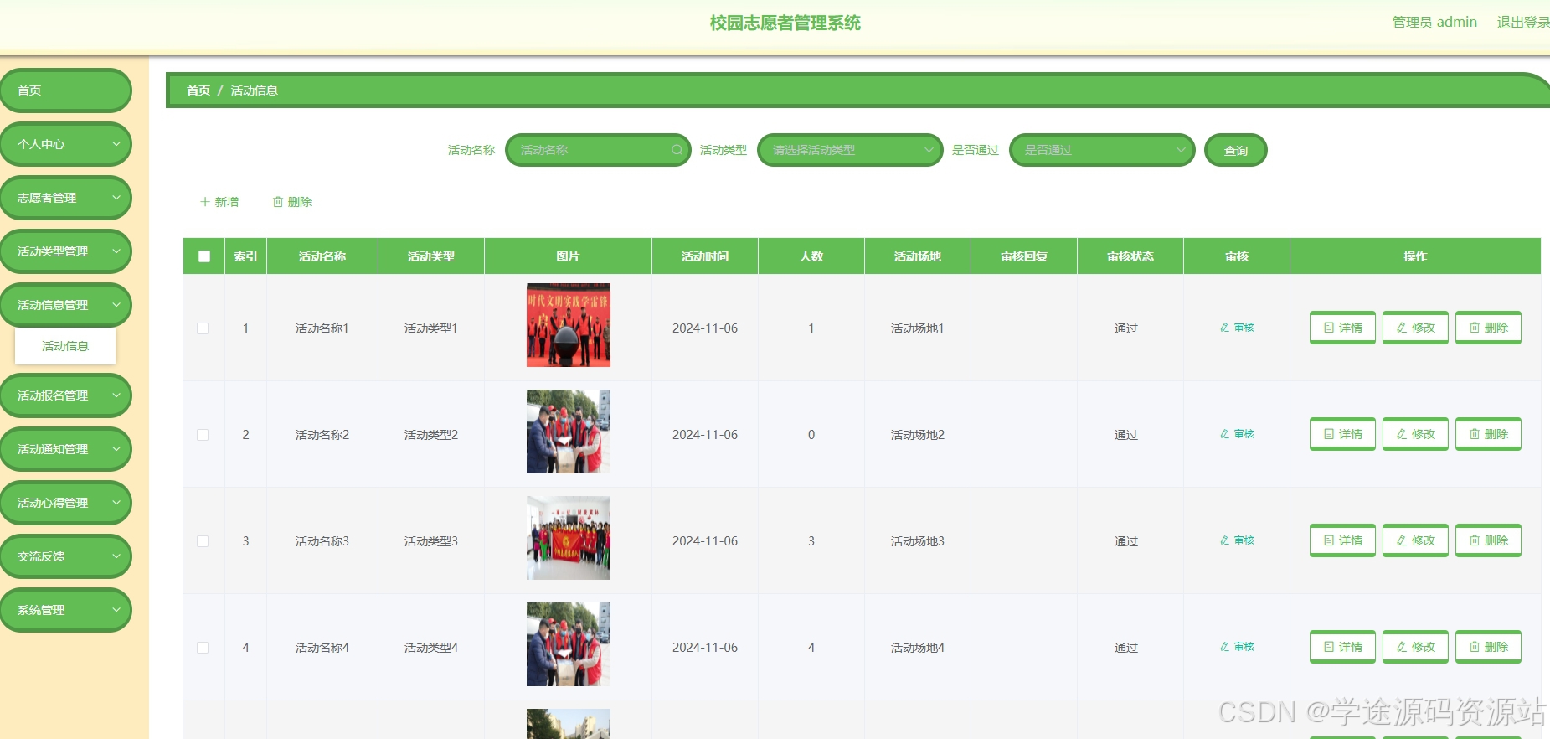
Task: Click the 查询 search button
Action: click(x=1235, y=151)
